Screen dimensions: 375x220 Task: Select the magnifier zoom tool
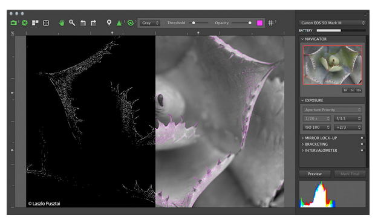pyautogui.click(x=72, y=23)
